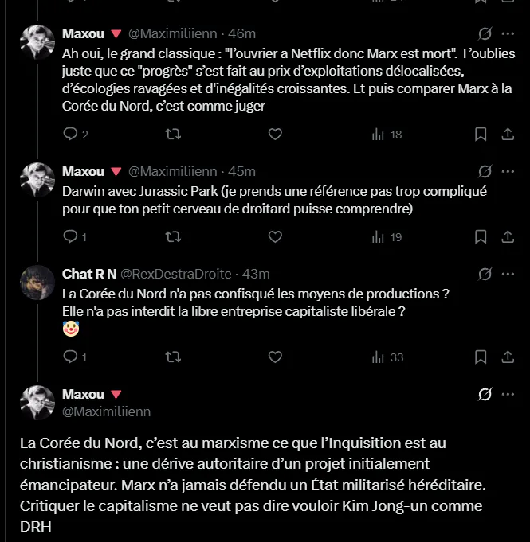Open Grok icon on main Maxou tweet

point(485,394)
